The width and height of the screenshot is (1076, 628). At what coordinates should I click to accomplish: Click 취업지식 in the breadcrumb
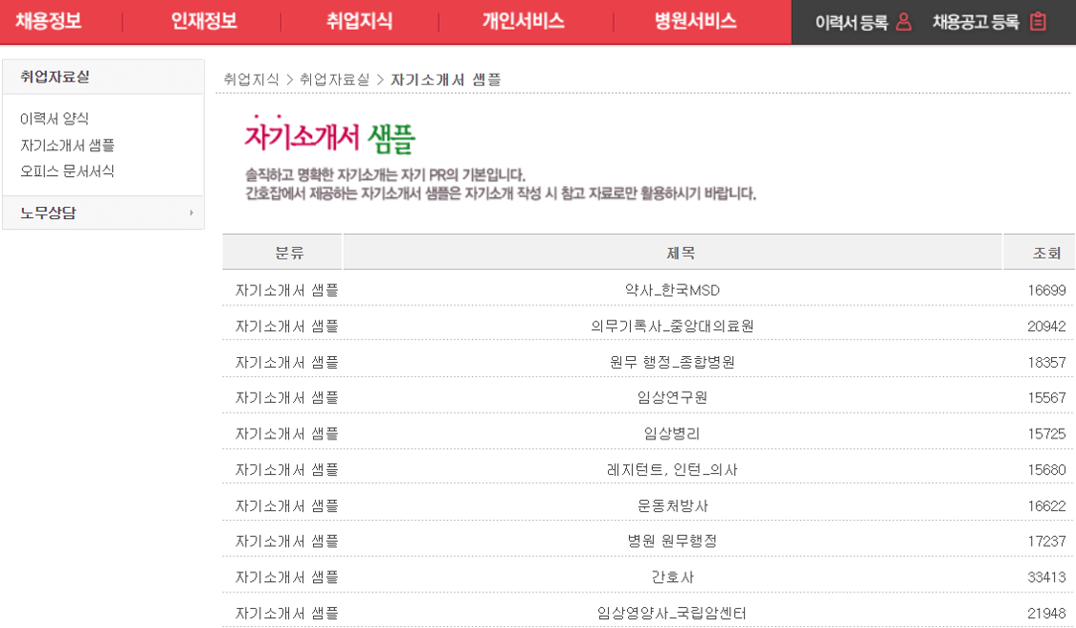251,79
